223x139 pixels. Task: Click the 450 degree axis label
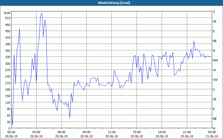pyautogui.click(x=8, y=31)
